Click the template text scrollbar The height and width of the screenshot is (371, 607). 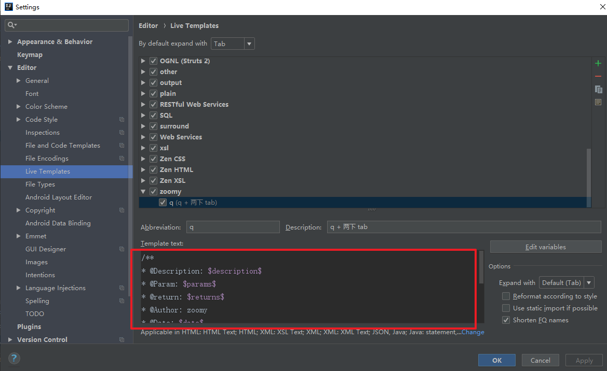(x=481, y=267)
